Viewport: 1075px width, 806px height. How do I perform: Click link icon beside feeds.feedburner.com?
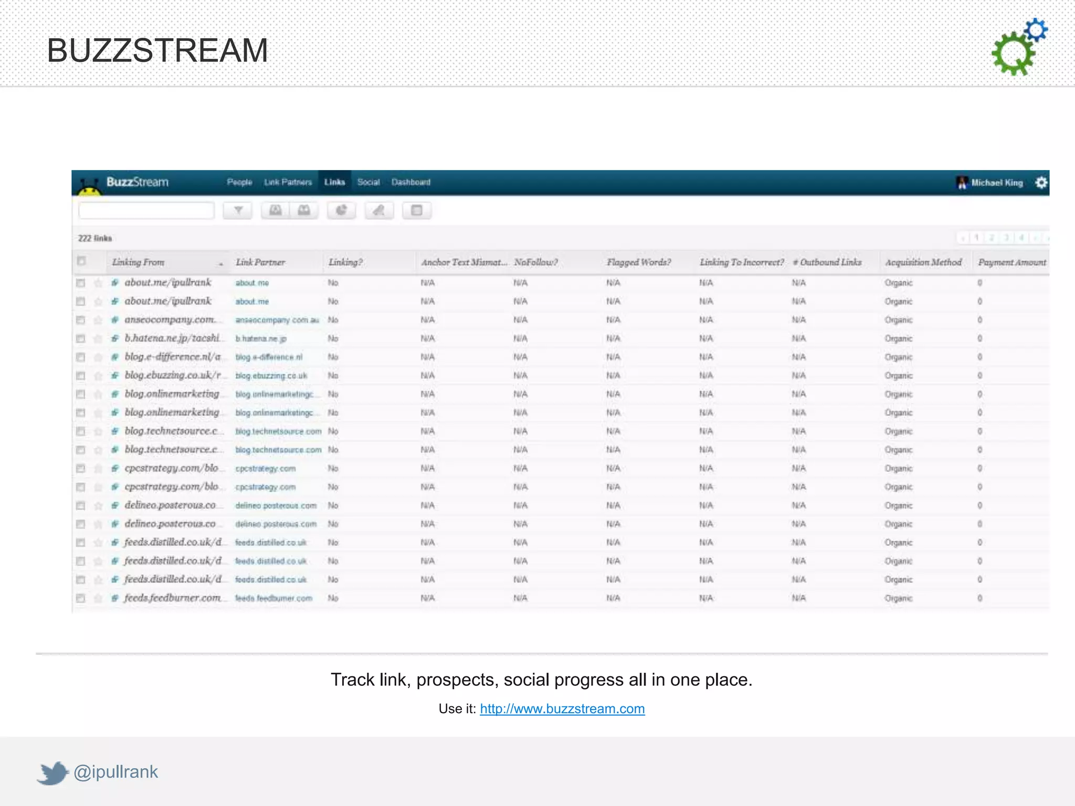click(x=115, y=598)
